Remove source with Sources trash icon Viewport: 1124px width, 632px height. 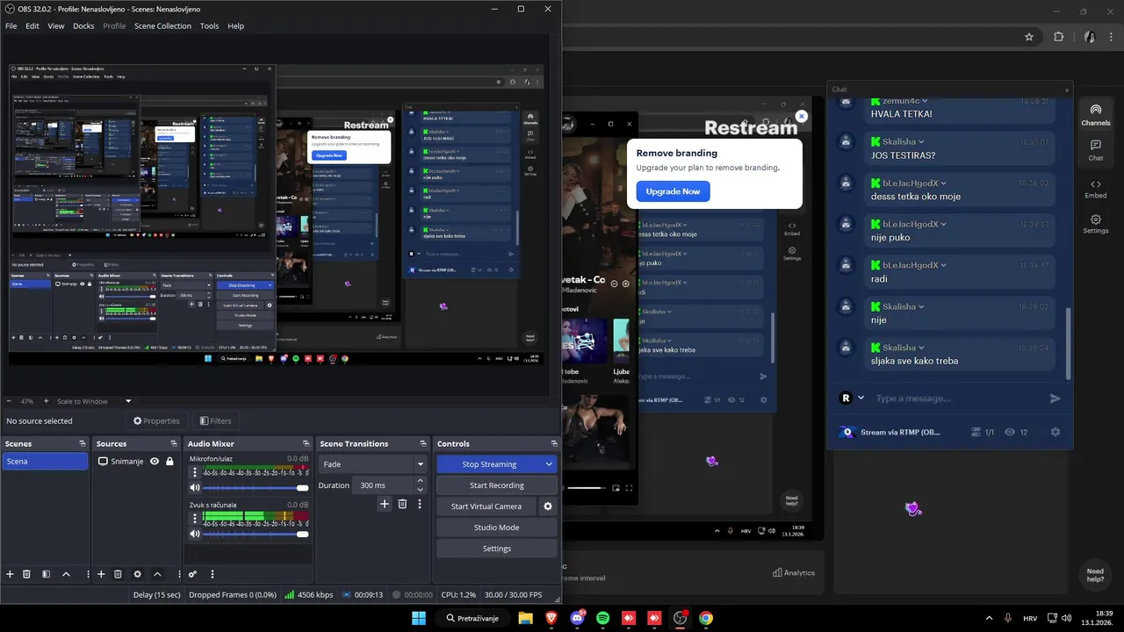[118, 574]
